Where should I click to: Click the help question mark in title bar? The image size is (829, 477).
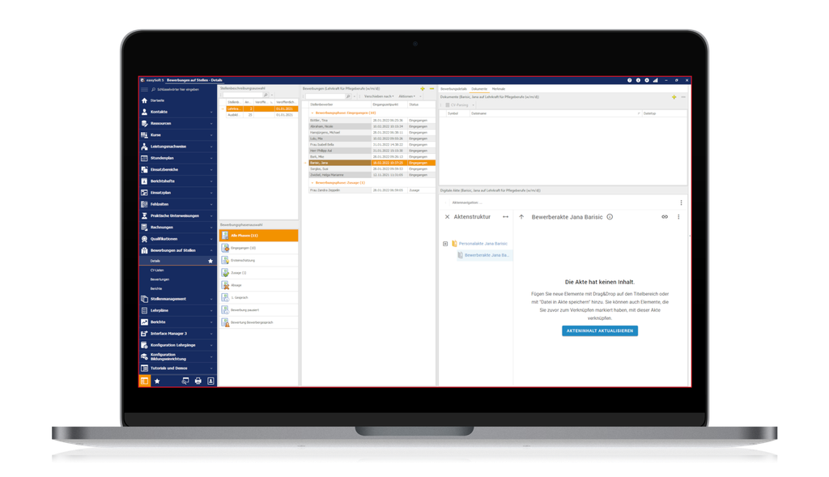(x=630, y=80)
